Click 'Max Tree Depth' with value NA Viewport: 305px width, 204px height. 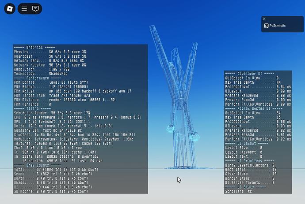253,82
